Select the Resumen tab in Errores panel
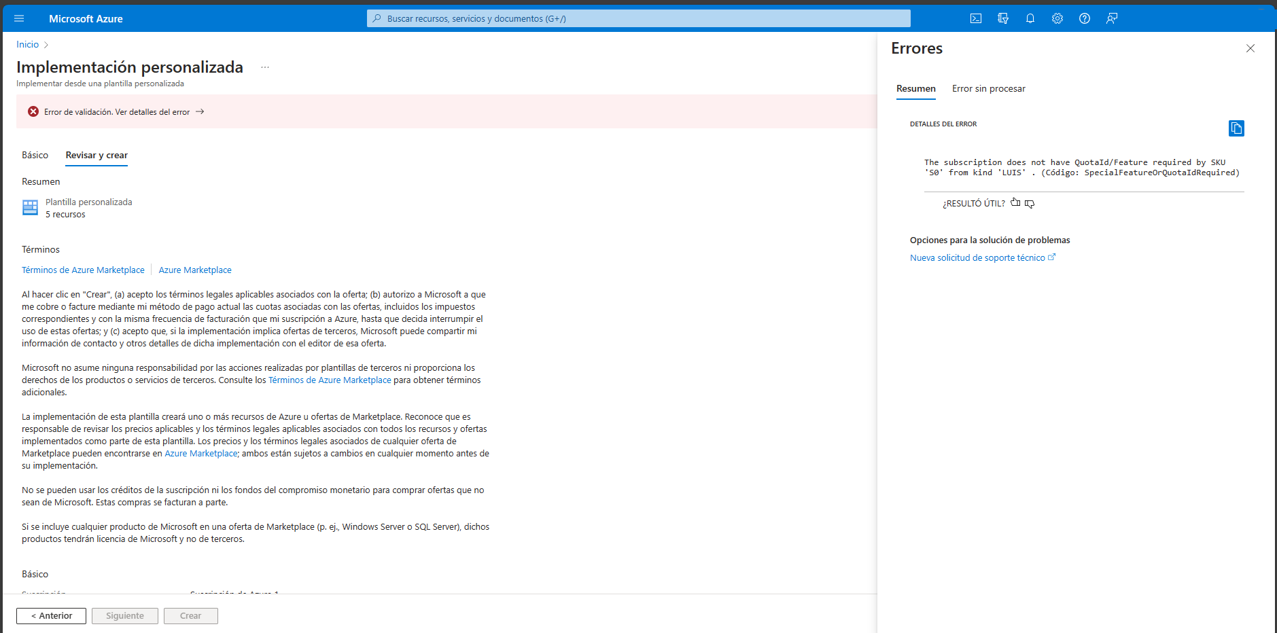 click(x=915, y=88)
